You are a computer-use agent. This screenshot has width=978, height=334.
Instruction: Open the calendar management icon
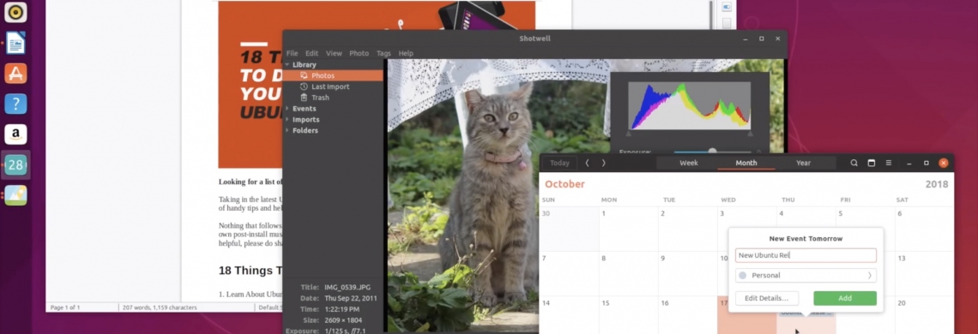pyautogui.click(x=872, y=164)
